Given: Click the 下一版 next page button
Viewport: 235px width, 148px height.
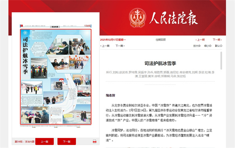Looking at the screenshot, I should tap(67, 141).
